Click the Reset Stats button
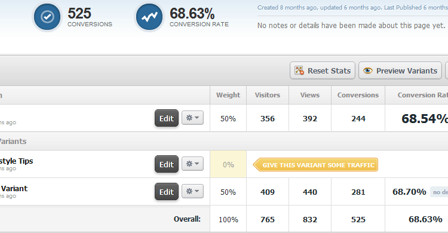This screenshot has height=233, width=448. [x=323, y=70]
